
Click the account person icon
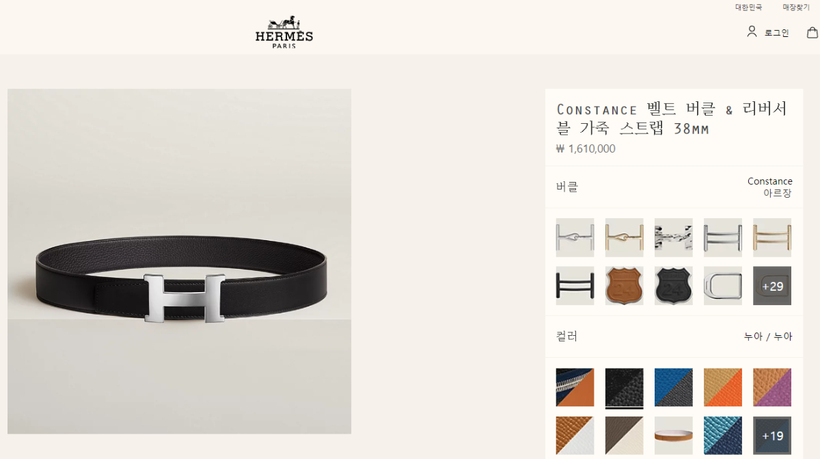point(752,31)
